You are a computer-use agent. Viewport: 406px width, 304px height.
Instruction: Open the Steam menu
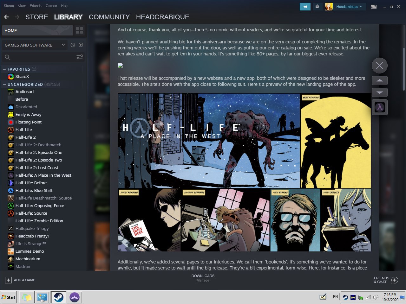point(9,6)
